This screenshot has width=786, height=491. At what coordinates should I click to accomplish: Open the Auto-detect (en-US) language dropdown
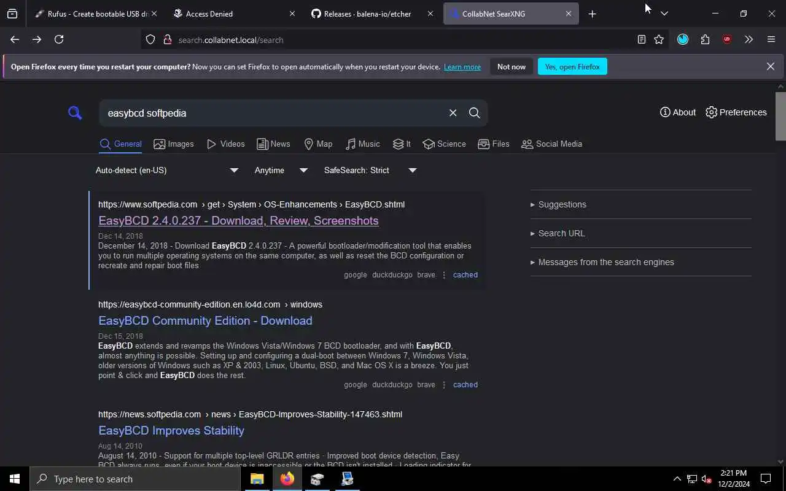(167, 170)
